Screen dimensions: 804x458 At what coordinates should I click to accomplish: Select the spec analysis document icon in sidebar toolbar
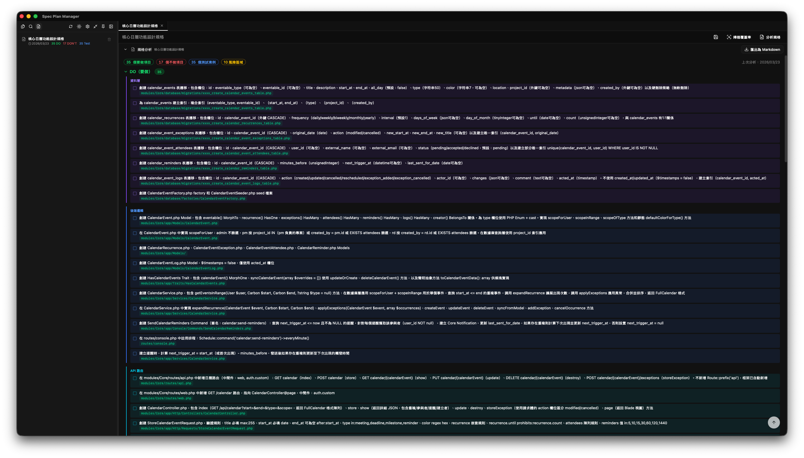38,26
